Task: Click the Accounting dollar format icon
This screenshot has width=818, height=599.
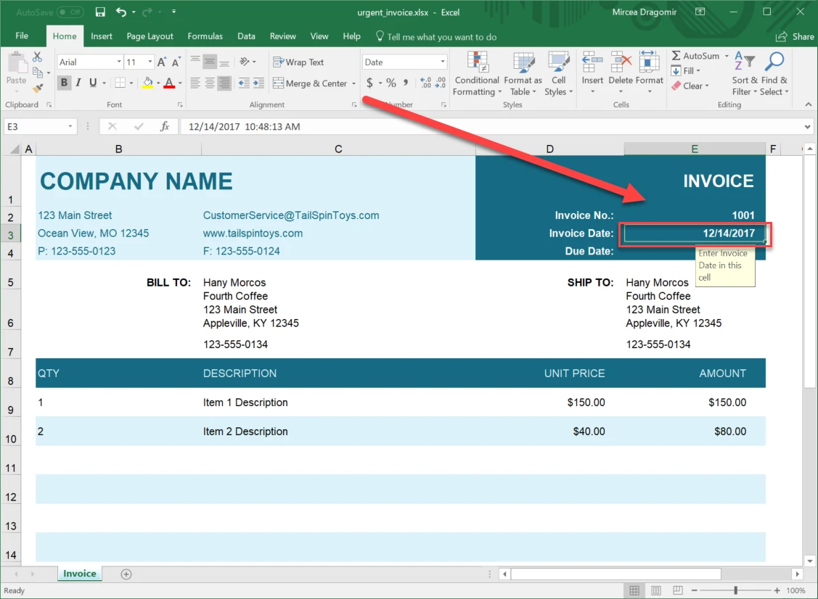Action: click(369, 83)
